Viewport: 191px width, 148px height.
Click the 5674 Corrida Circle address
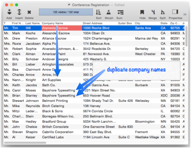click(x=98, y=111)
